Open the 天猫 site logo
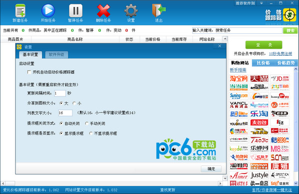This screenshot has width=299, height=194. 260,79
